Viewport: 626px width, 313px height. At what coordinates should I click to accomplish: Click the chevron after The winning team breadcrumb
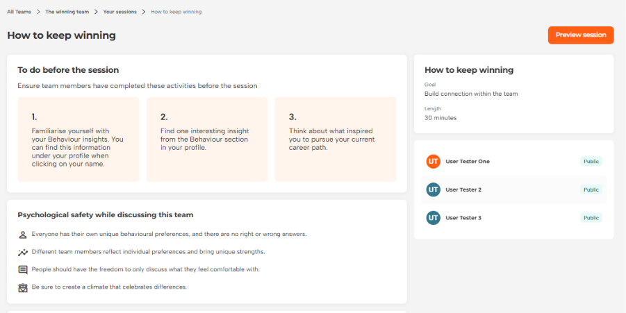click(x=96, y=12)
